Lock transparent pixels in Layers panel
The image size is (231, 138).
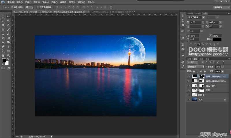pyautogui.click(x=194, y=71)
